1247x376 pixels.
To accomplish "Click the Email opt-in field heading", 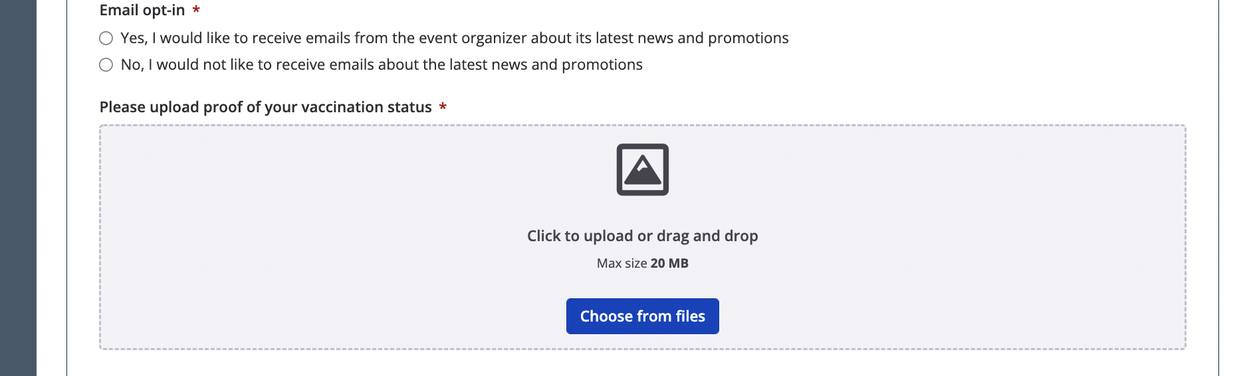I will point(142,10).
